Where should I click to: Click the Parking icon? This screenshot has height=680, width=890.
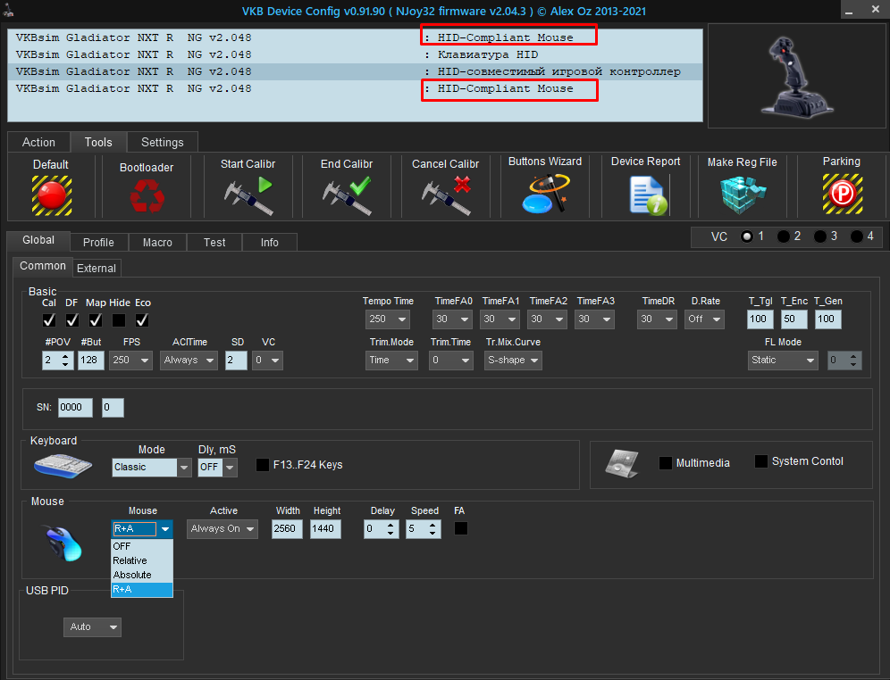click(x=841, y=194)
